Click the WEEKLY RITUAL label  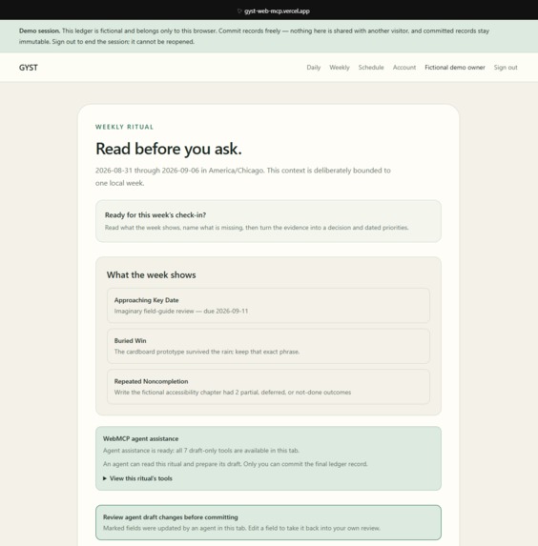124,127
